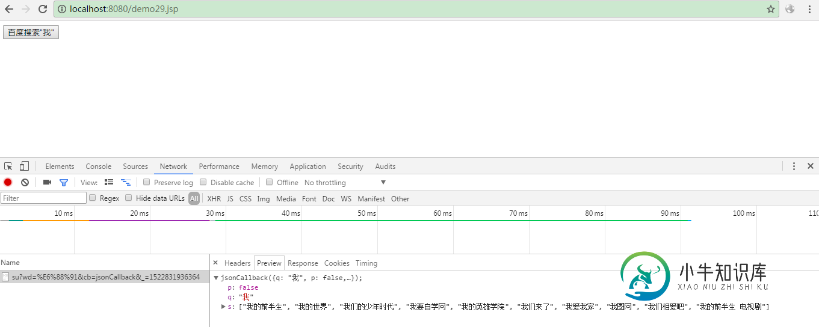Collapse the jsonCallback object tree
The height and width of the screenshot is (327, 819).
point(216,278)
